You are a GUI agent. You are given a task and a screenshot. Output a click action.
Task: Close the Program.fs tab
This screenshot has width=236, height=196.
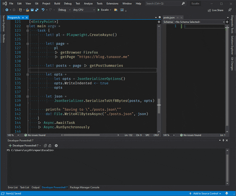pos(27,18)
